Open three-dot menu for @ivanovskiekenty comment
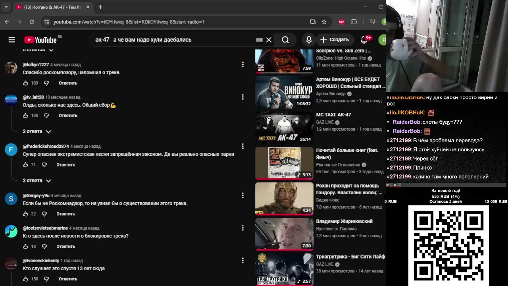This screenshot has height=286, width=508. (243, 261)
